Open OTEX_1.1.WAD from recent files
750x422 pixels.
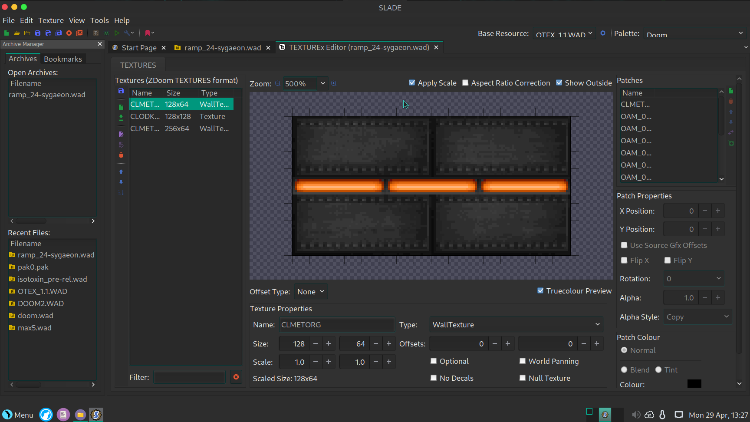point(43,291)
